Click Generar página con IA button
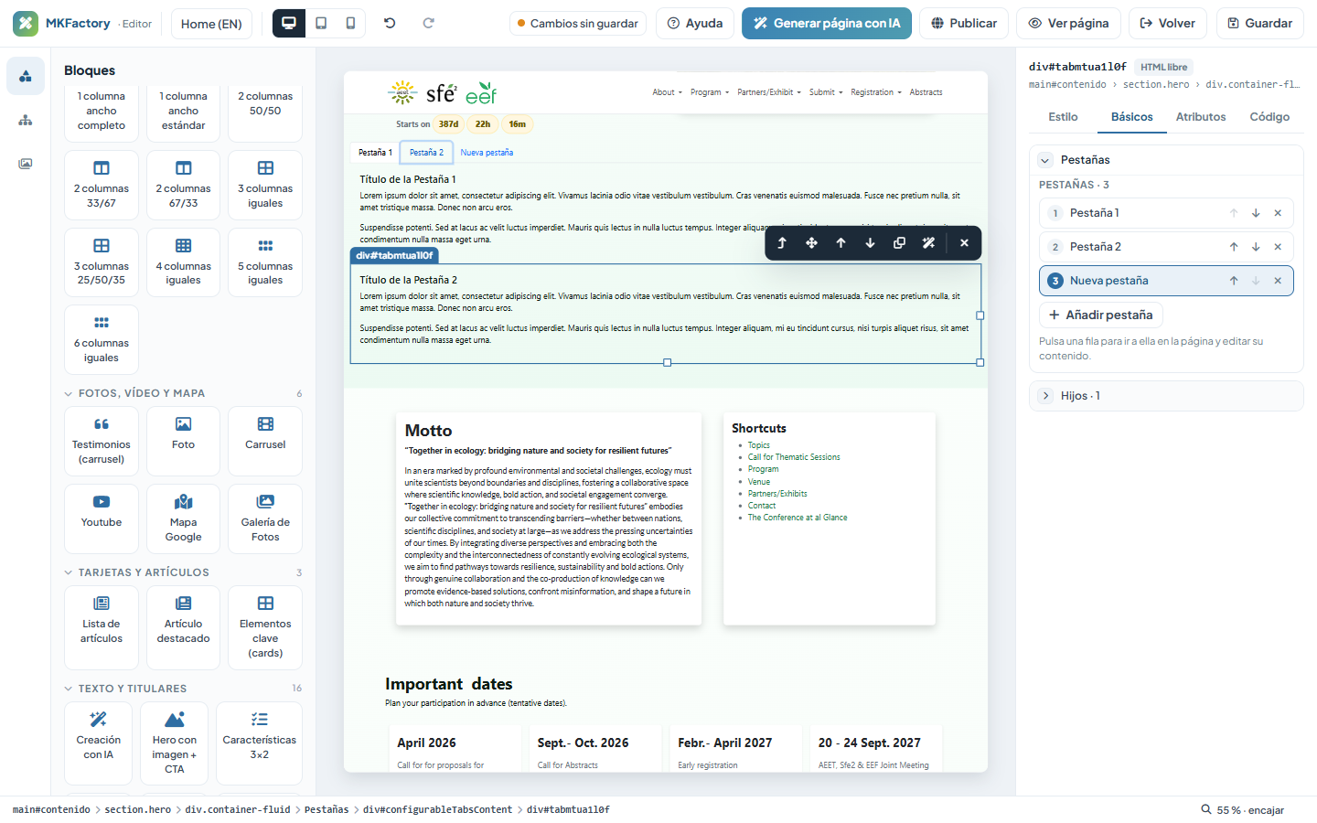Viewport: 1317px width, 823px height. pyautogui.click(x=827, y=23)
